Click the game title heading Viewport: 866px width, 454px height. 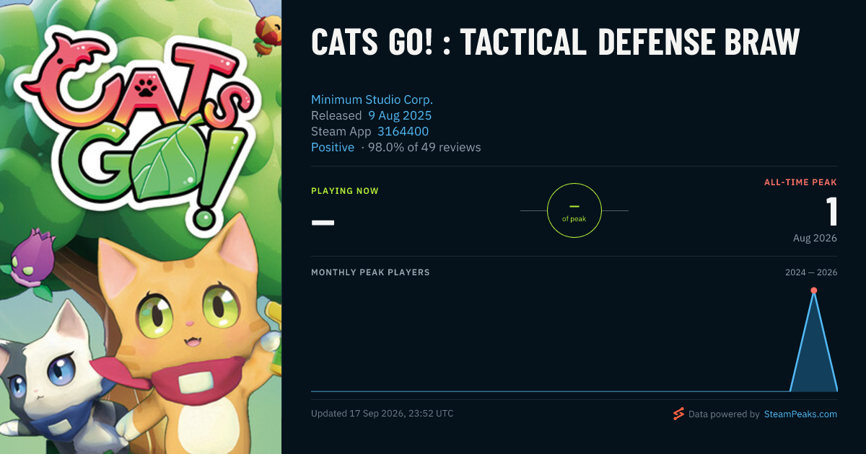(x=555, y=43)
